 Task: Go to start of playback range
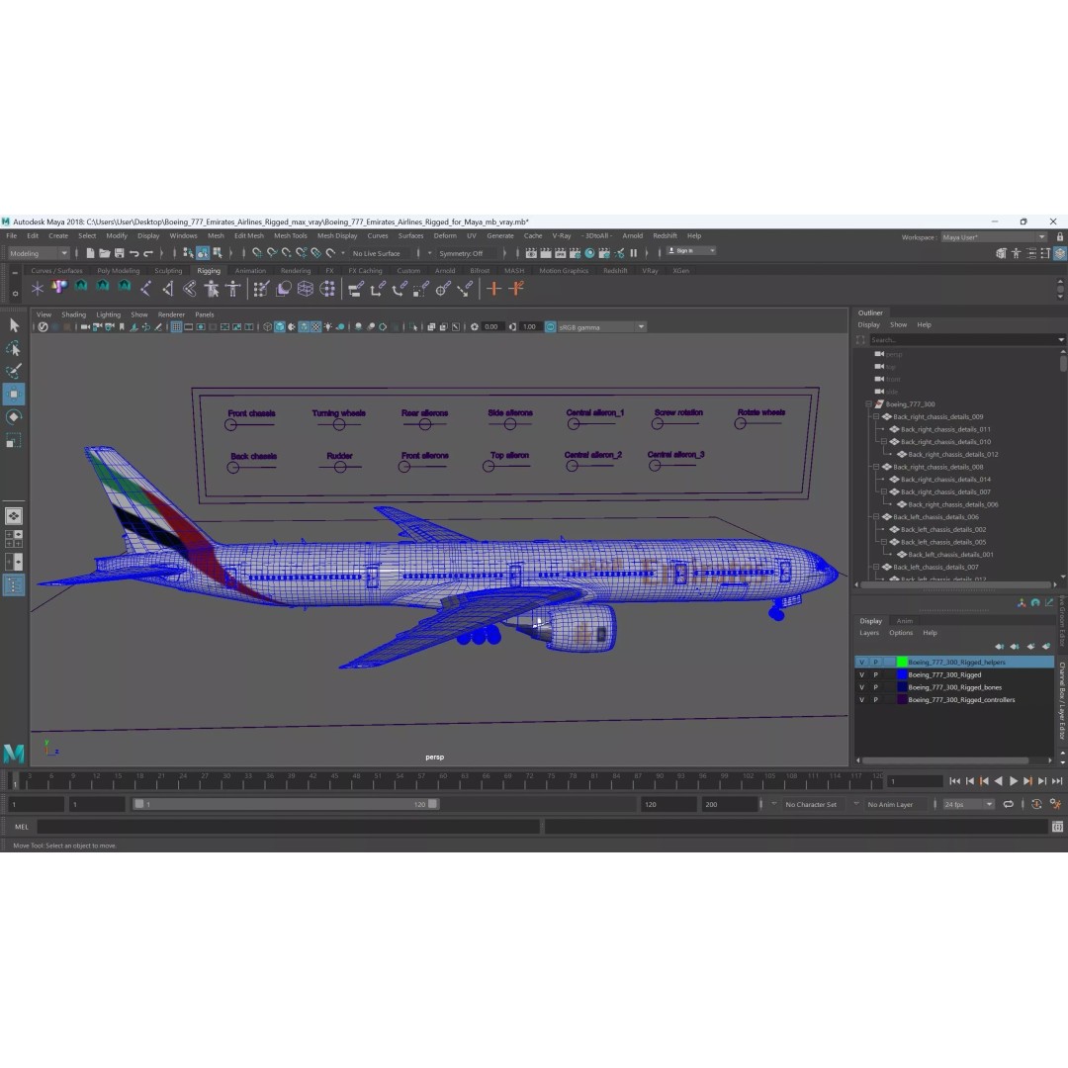click(955, 781)
